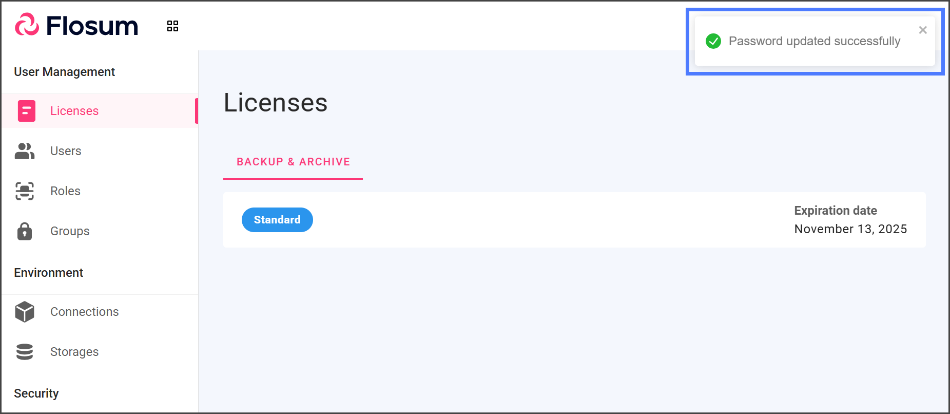Select Storages under Environment

74,352
